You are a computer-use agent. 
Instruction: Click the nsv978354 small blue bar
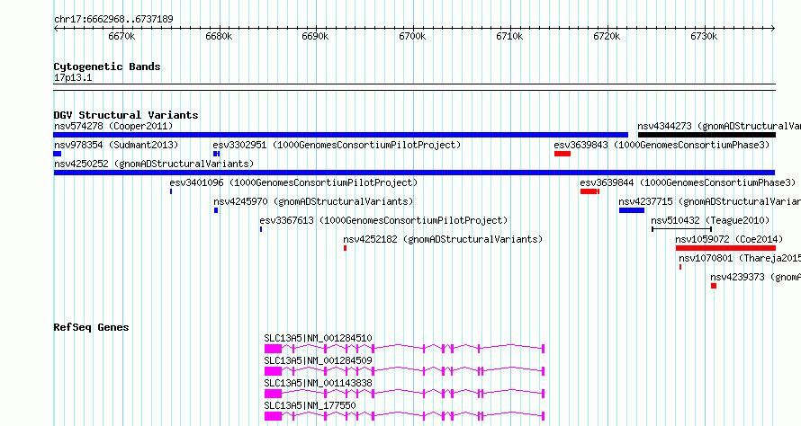pos(58,154)
